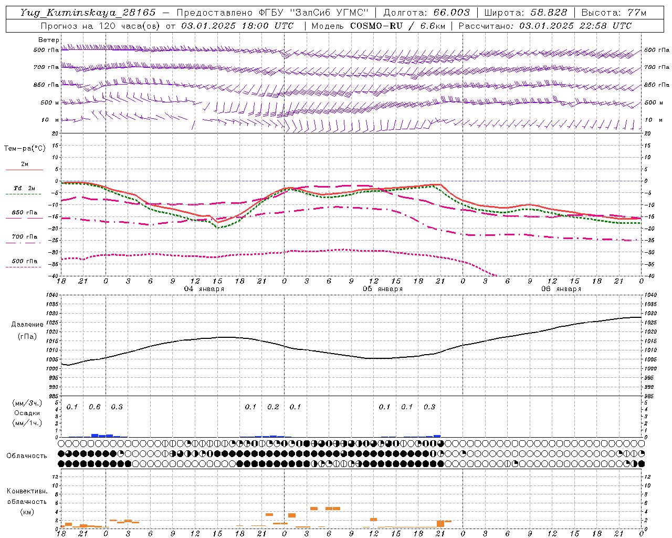672x538 pixels.
Task: Click the 850 гПа entry in the temperature legend
Action: coord(25,213)
